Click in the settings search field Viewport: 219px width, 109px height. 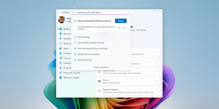click(x=101, y=12)
